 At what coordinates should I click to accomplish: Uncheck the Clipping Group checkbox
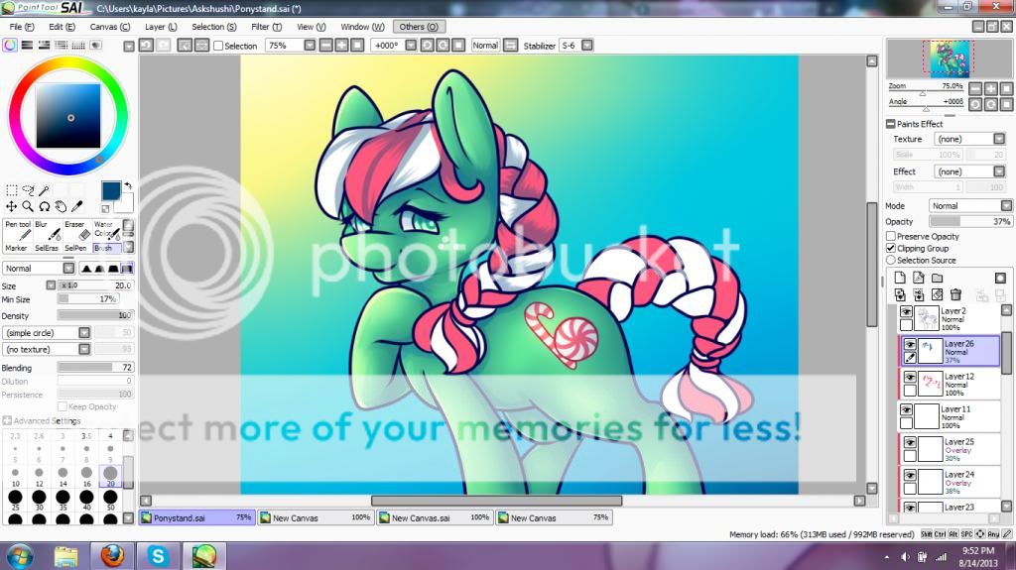[891, 249]
